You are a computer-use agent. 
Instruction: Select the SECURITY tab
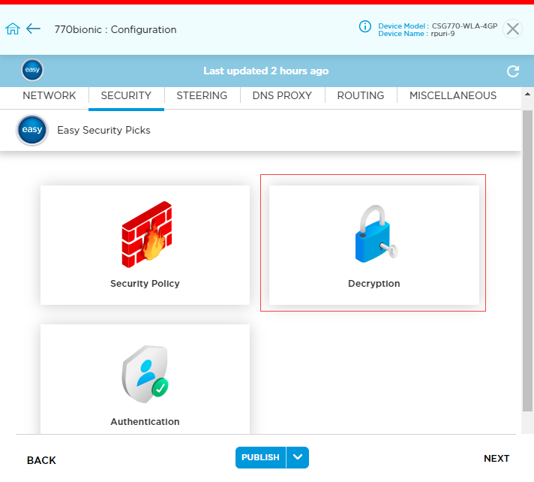pyautogui.click(x=126, y=95)
